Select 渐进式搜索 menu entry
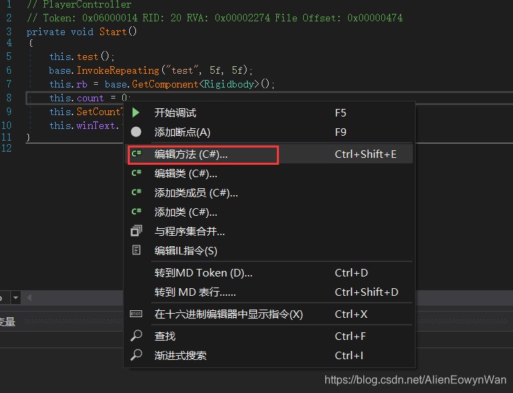This screenshot has height=393, width=513. (x=269, y=355)
